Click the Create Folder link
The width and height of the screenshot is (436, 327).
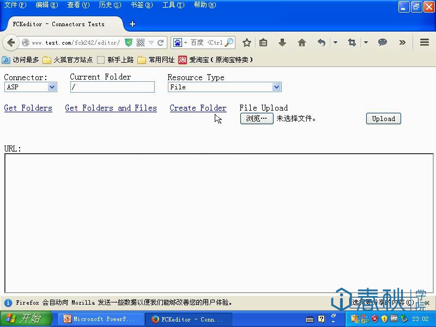click(198, 108)
